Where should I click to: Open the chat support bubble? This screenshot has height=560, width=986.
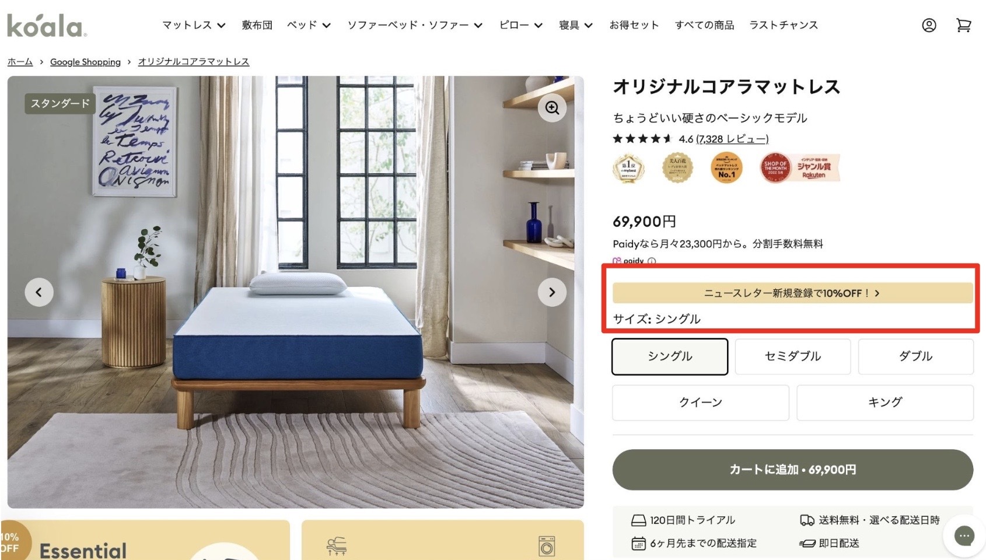tap(964, 535)
